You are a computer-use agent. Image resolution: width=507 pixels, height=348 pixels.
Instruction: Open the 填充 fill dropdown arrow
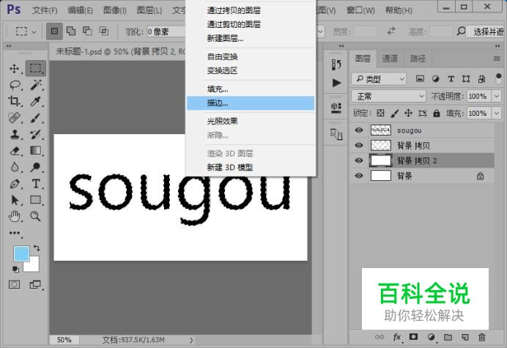[x=496, y=114]
